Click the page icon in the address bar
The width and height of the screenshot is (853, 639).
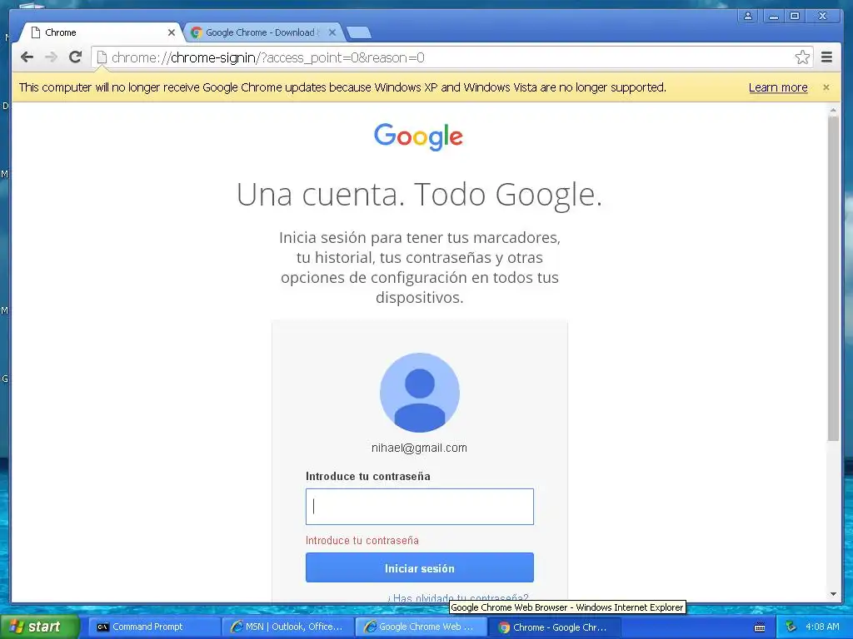coord(102,57)
